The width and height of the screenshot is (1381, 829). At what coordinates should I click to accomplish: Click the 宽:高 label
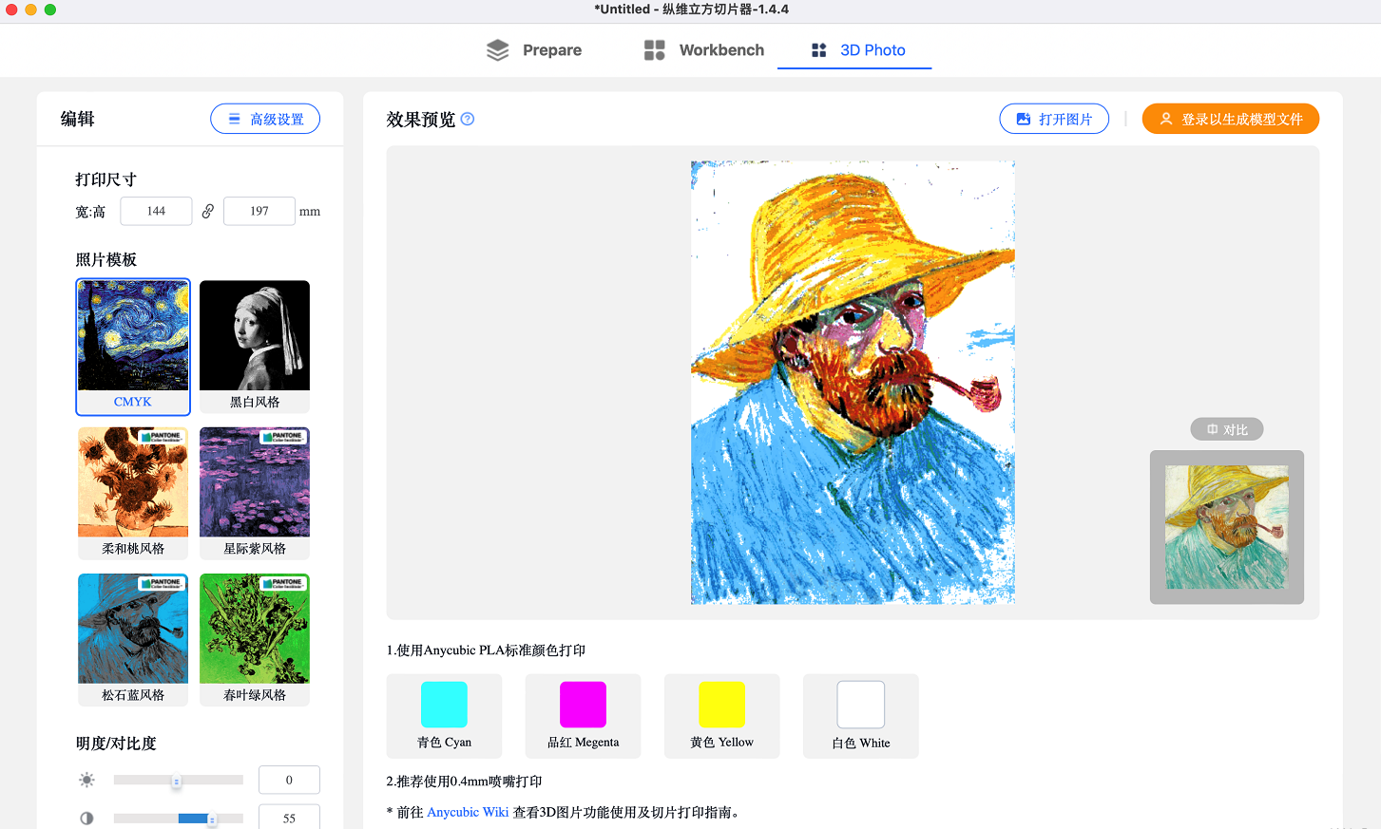[x=90, y=212]
